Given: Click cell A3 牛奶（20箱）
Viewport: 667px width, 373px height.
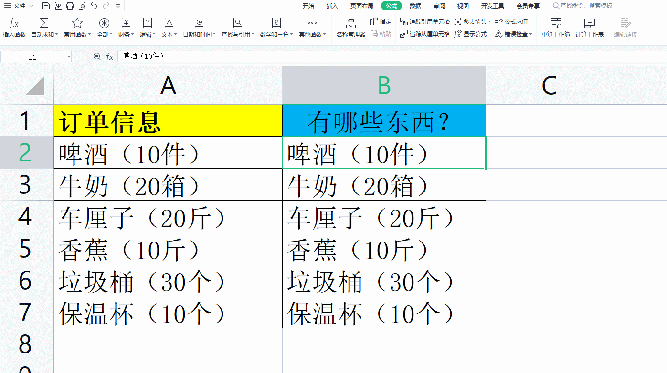Looking at the screenshot, I should click(x=168, y=184).
